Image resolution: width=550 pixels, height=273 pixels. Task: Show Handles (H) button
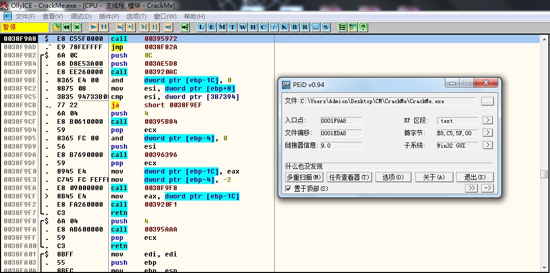tap(253, 27)
